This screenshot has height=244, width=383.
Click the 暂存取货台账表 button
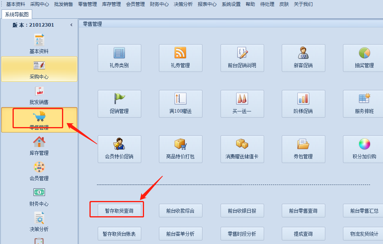tap(119, 234)
